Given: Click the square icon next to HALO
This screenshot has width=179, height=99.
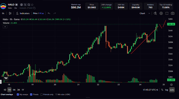Looking at the screenshot, I should click(17, 5).
